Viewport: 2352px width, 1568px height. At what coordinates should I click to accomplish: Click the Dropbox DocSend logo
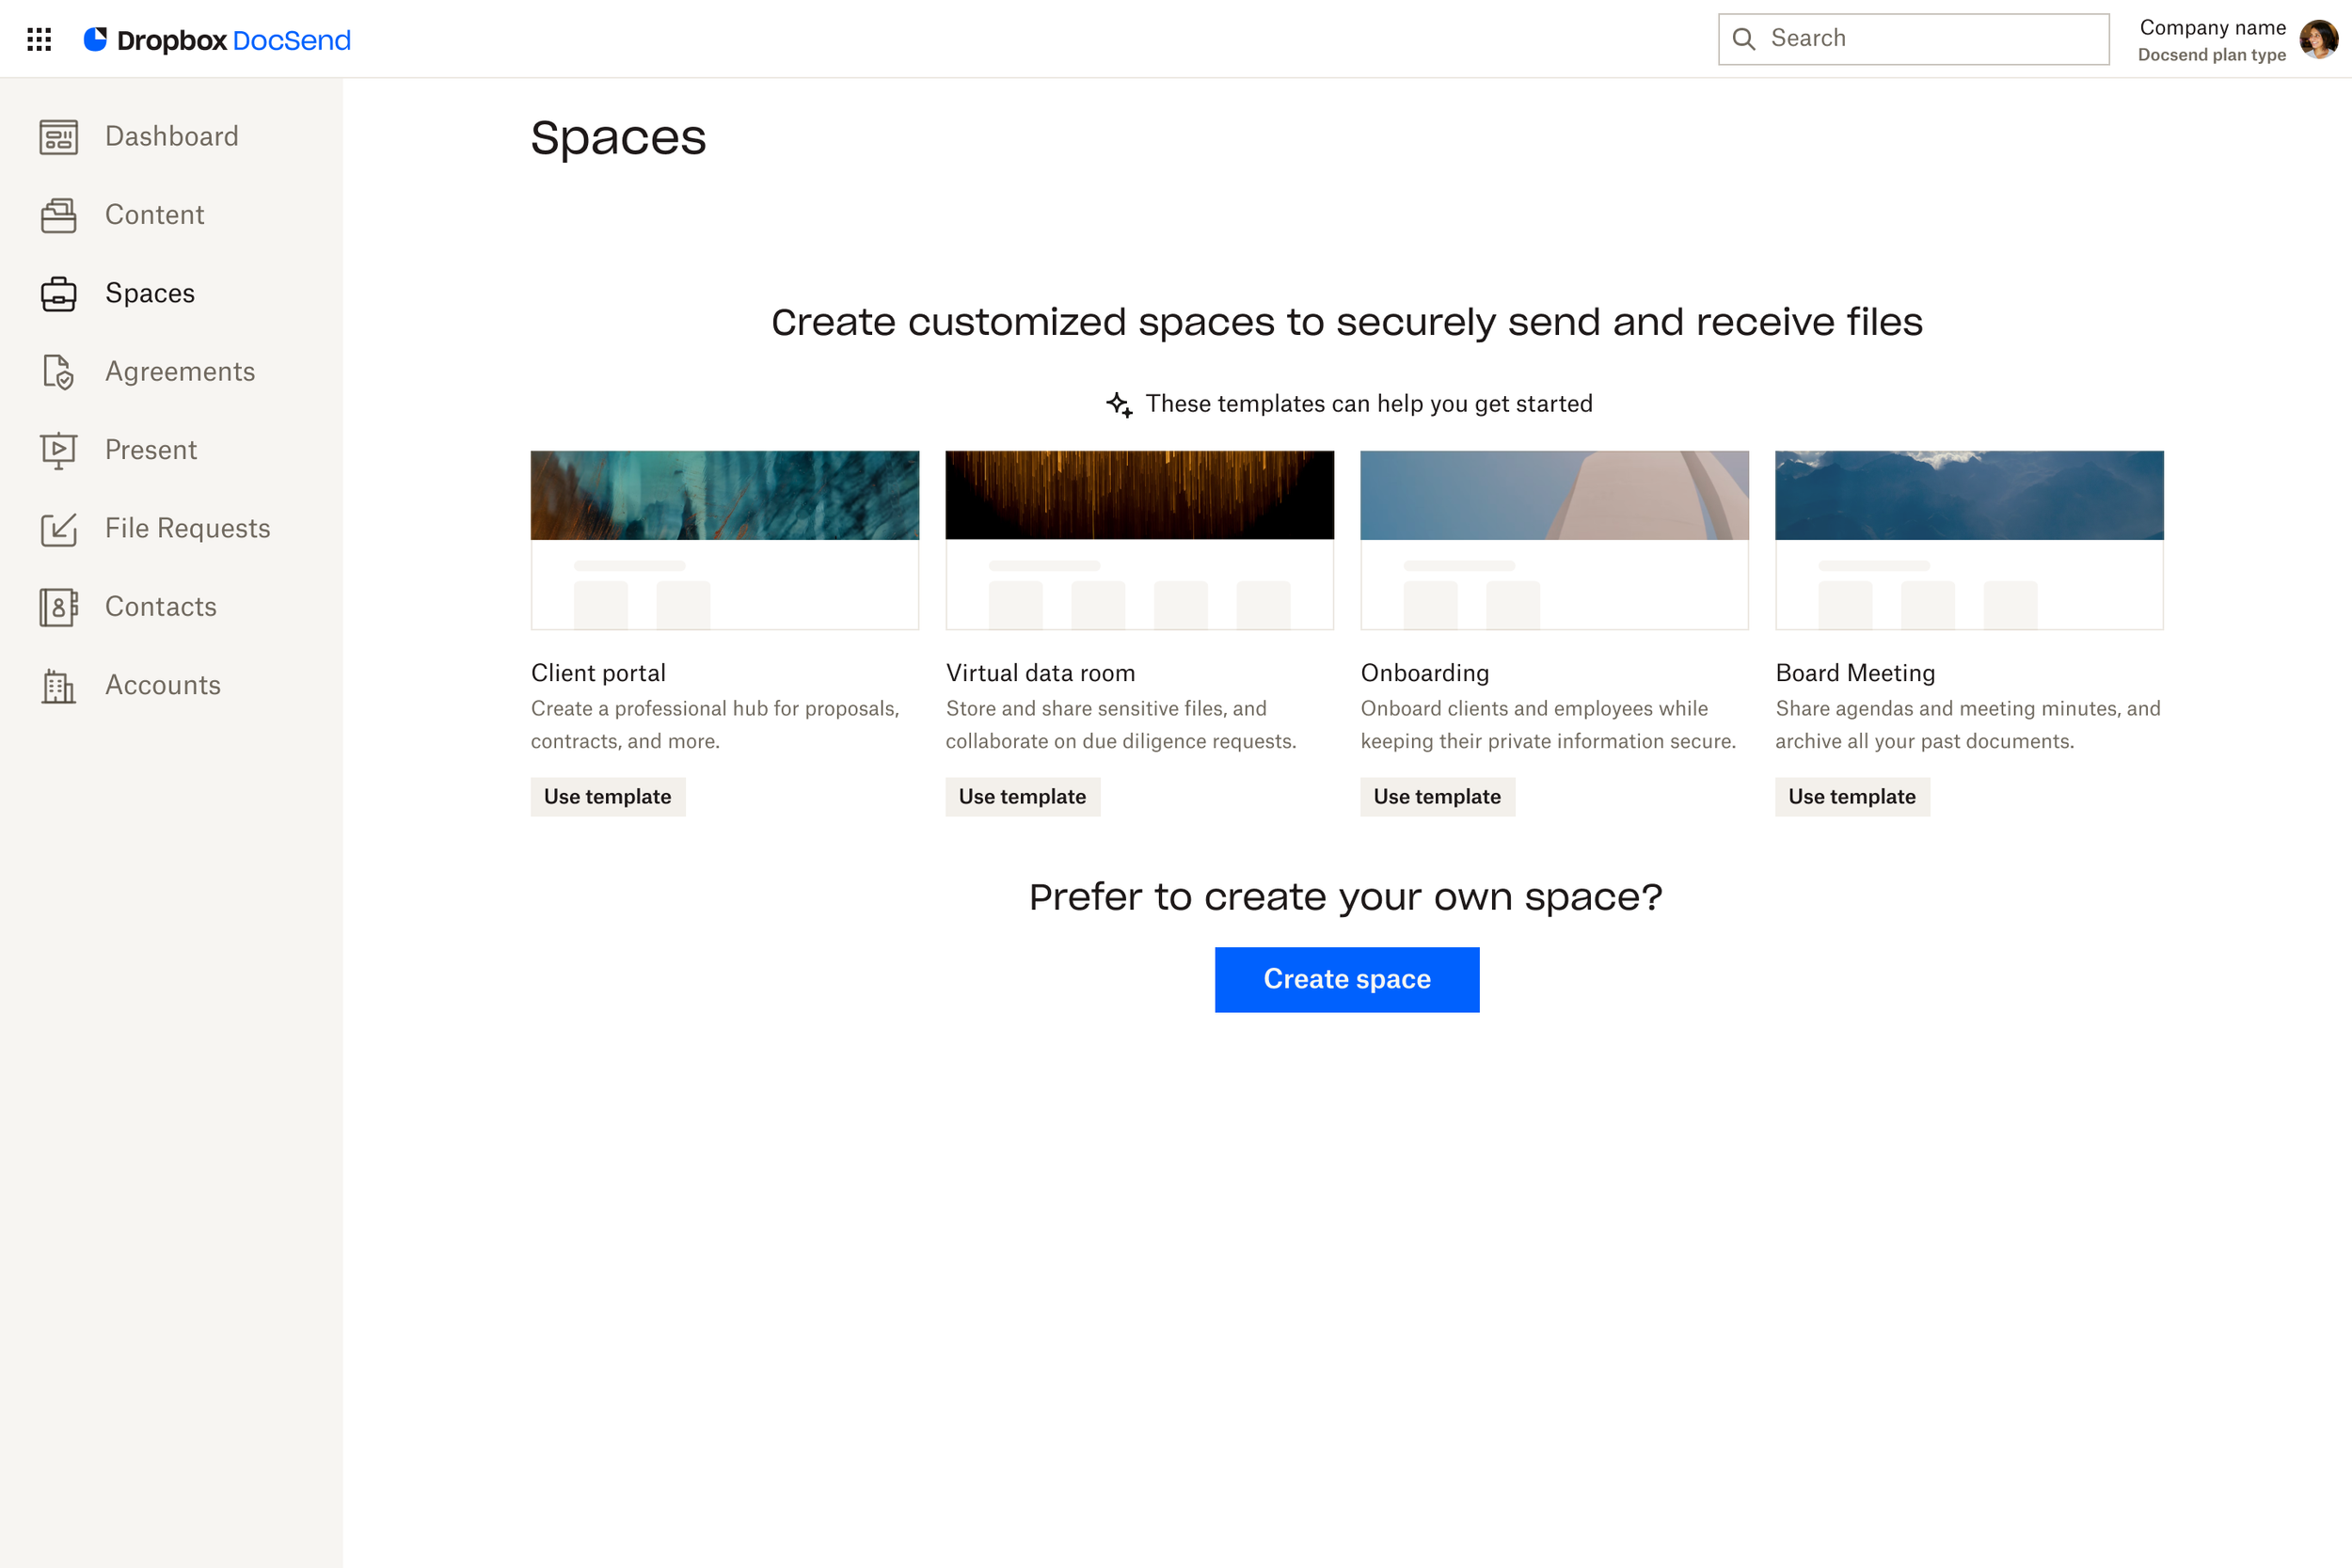218,40
